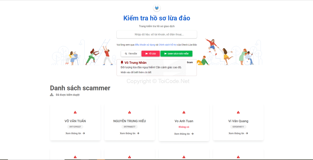The width and height of the screenshot is (313, 160).
Task: Click the Kiểm tra hồ sơ lừa đảo heading
Action: point(157,18)
